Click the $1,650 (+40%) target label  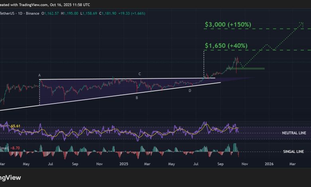tap(226, 46)
